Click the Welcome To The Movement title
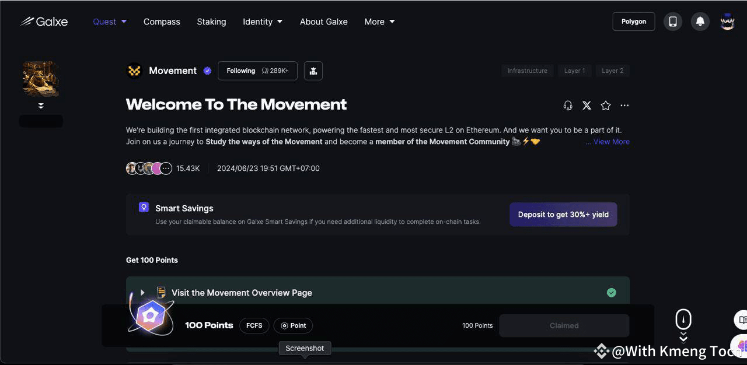 coord(236,104)
